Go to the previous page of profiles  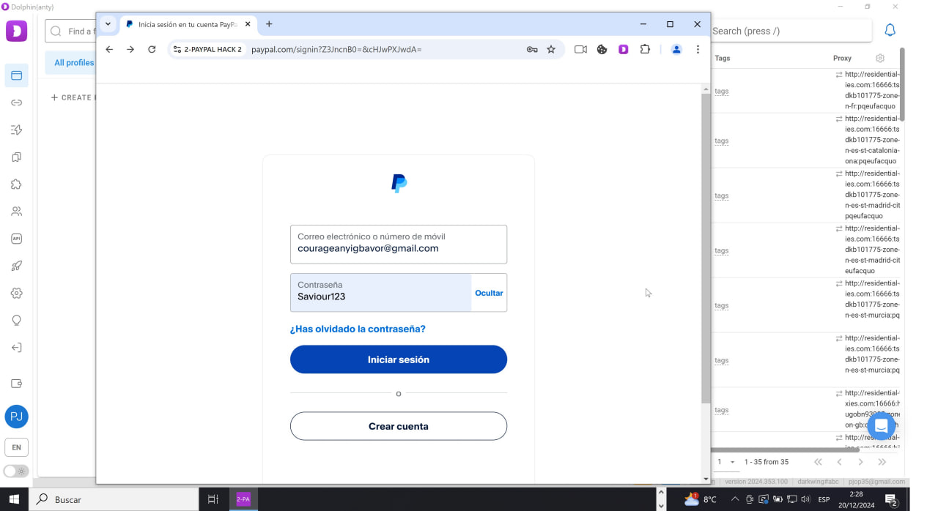[x=839, y=462]
